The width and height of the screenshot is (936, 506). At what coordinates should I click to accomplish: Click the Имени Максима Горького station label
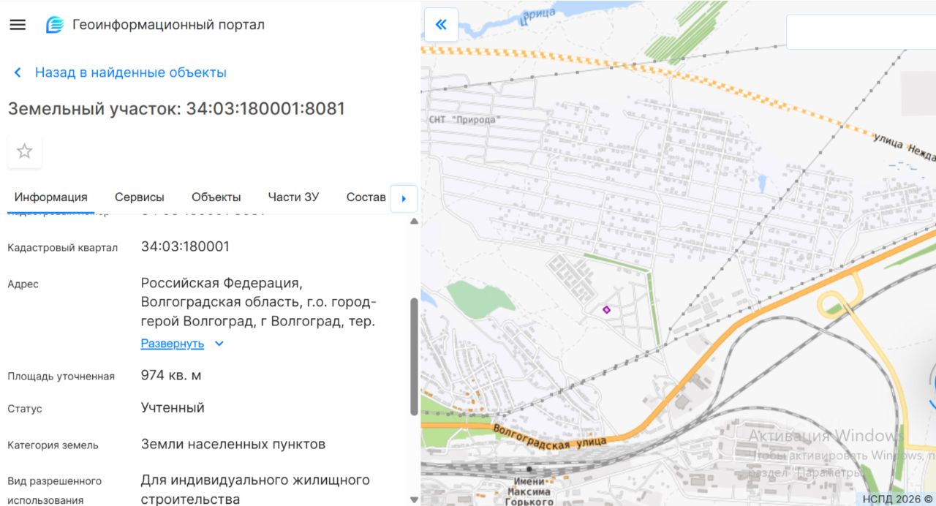529,491
